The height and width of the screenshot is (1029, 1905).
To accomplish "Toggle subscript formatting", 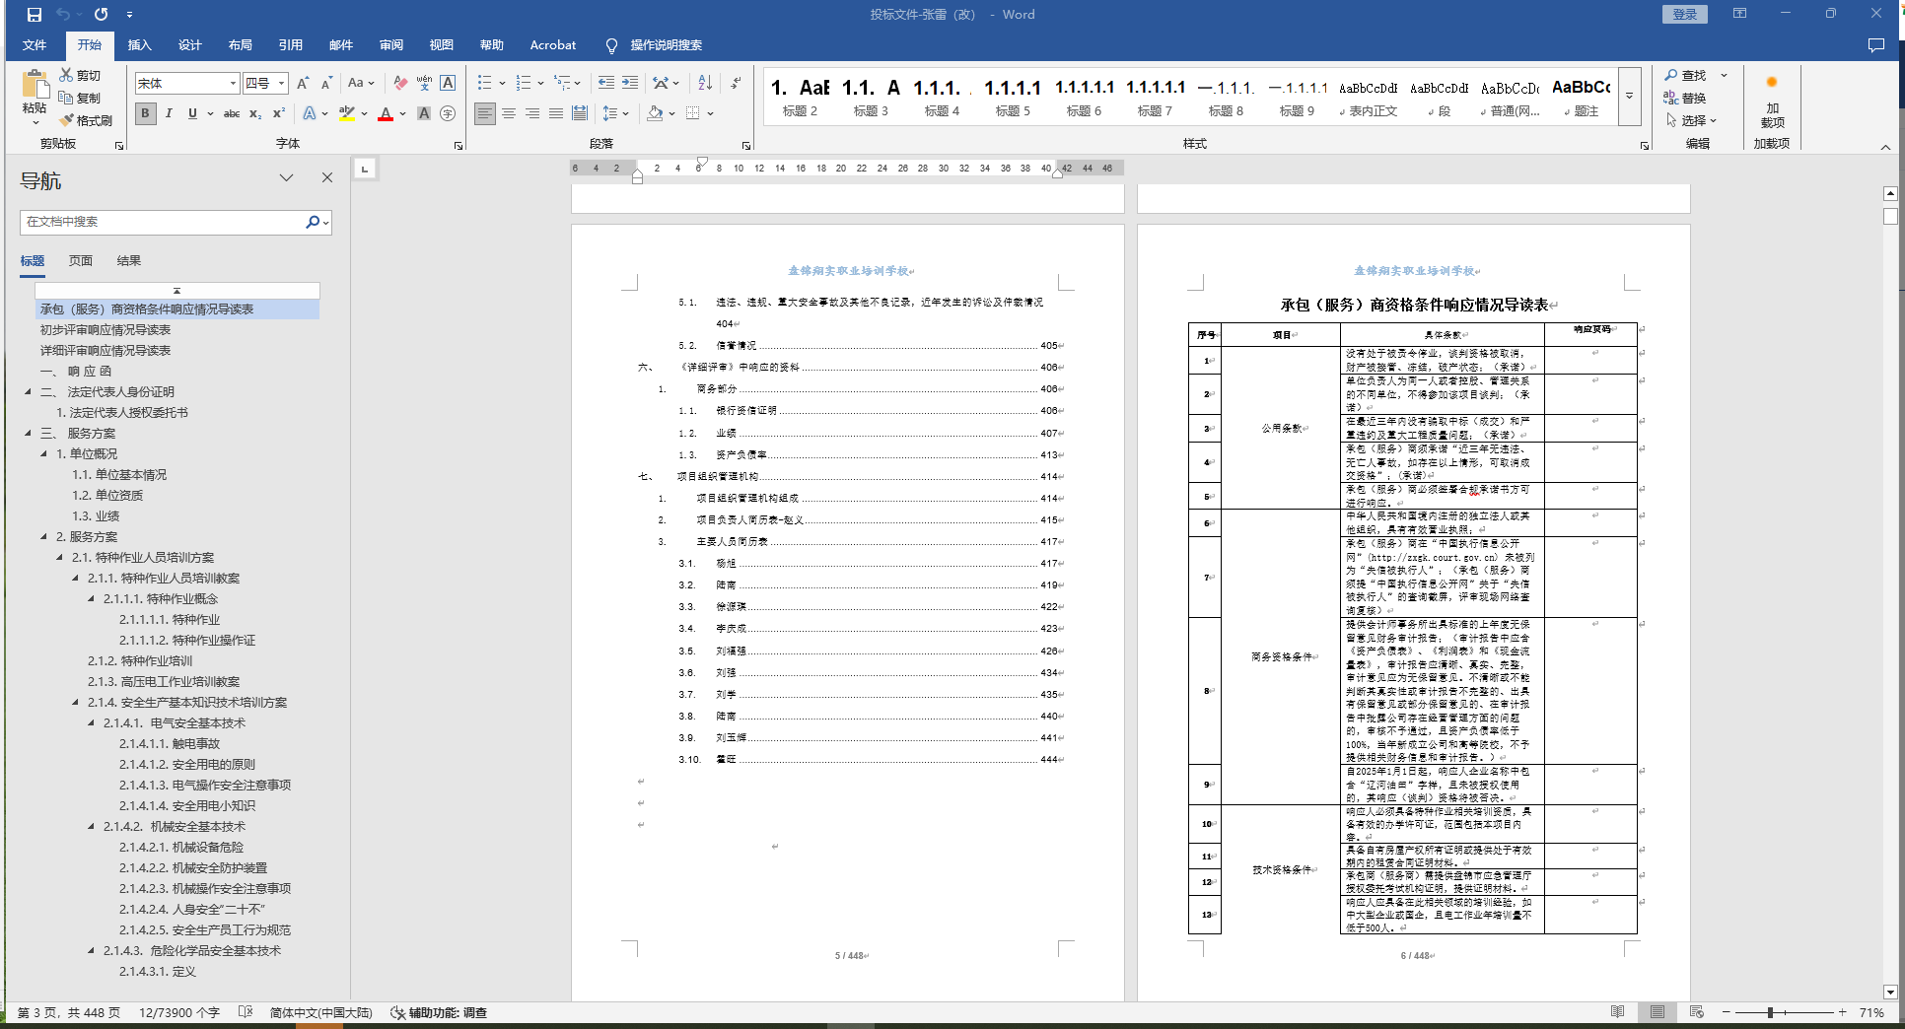I will 255,113.
